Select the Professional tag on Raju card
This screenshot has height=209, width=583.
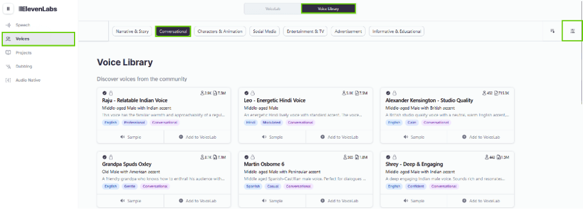click(x=134, y=122)
